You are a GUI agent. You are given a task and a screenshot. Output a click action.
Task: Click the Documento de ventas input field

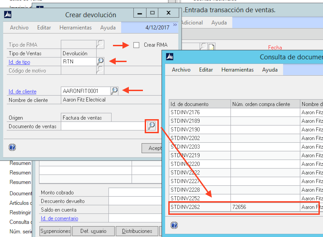103,126
